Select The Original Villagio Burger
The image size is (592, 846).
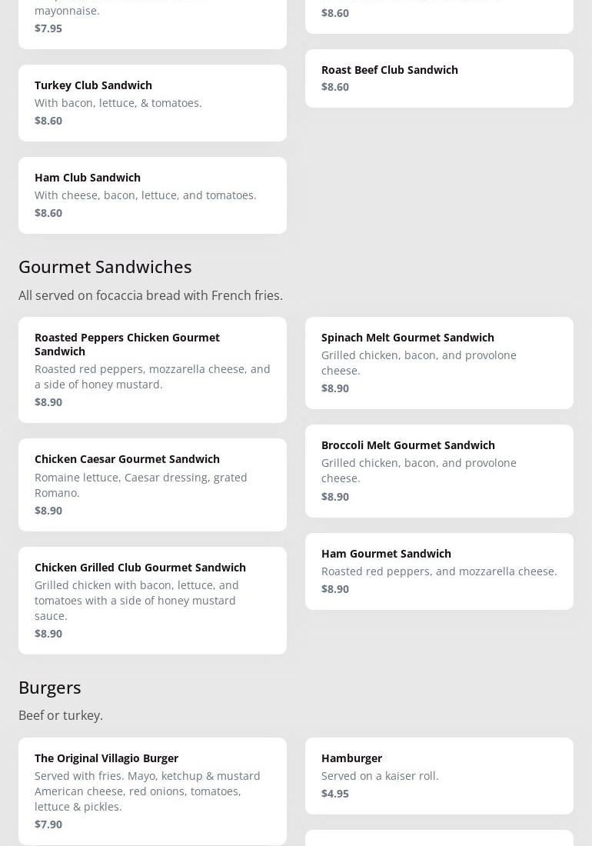(152, 791)
